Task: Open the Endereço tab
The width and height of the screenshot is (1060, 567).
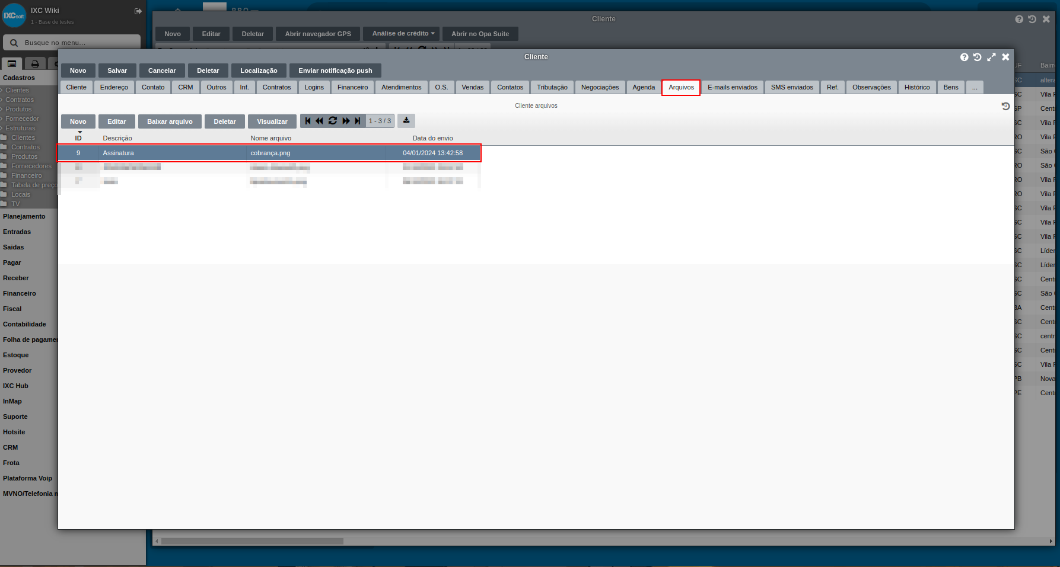Action: [x=114, y=87]
